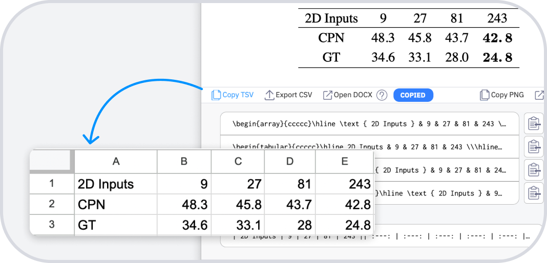Select spreadsheet row header 1

[52, 184]
